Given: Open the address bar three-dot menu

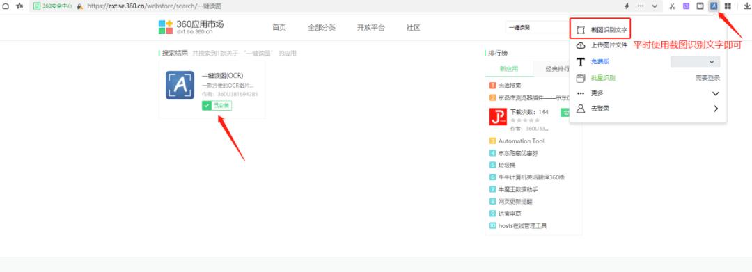Looking at the screenshot, I should (641, 6).
